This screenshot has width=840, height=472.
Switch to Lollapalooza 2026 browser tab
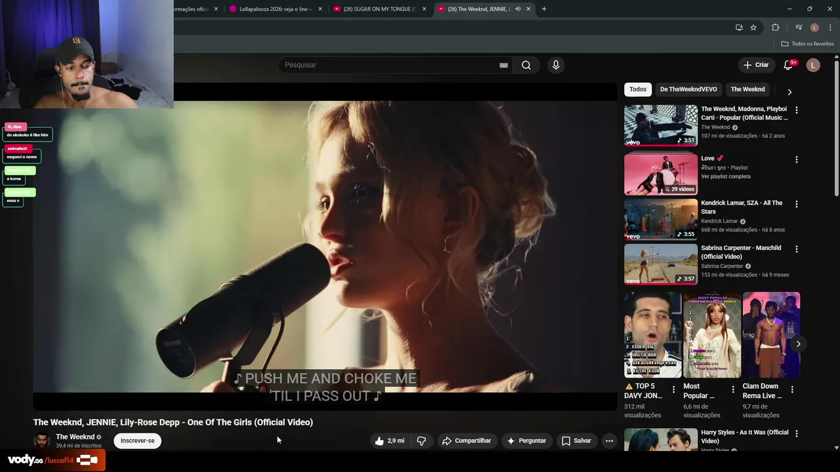pyautogui.click(x=276, y=9)
